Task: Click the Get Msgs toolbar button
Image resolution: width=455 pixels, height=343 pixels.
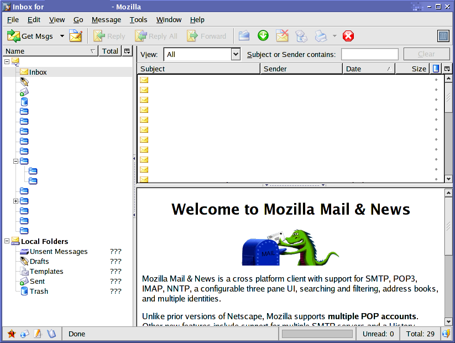Action: pyautogui.click(x=30, y=37)
